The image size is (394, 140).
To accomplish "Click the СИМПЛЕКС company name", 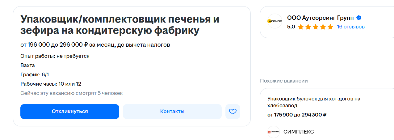I will click(299, 132).
